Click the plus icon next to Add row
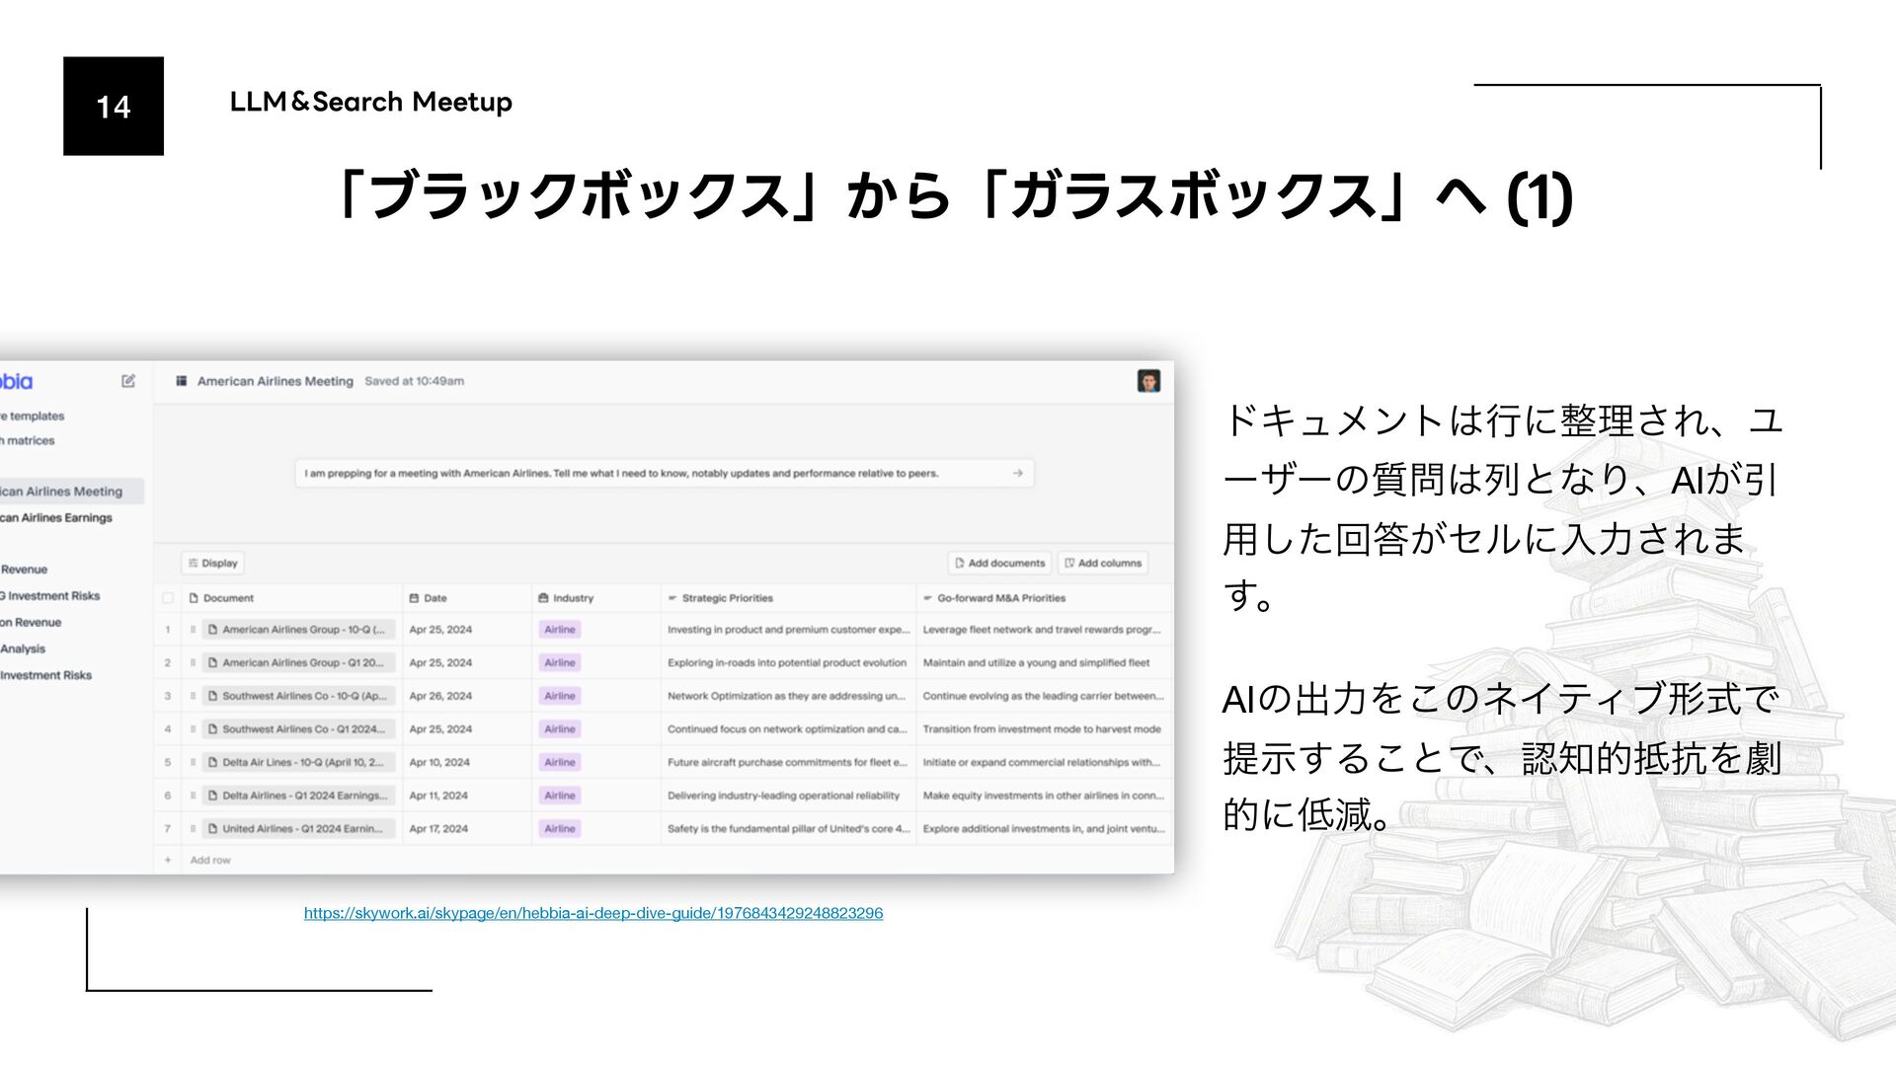Image resolution: width=1896 pixels, height=1066 pixels. pos(168,860)
